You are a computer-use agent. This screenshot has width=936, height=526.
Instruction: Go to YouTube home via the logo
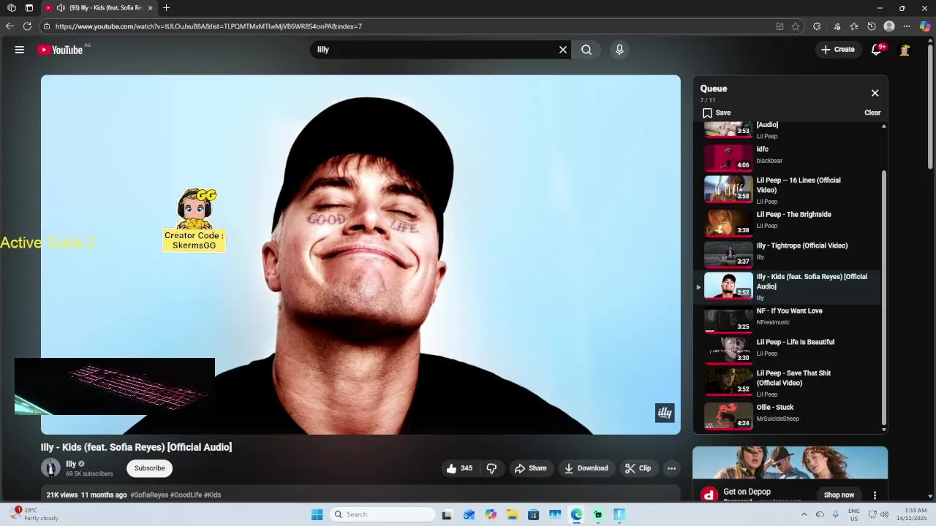(60, 50)
